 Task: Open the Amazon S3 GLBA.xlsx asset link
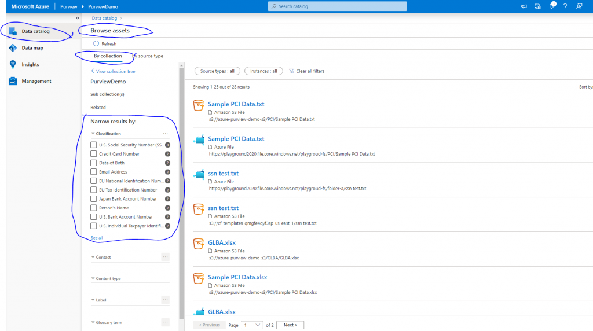pyautogui.click(x=222, y=242)
